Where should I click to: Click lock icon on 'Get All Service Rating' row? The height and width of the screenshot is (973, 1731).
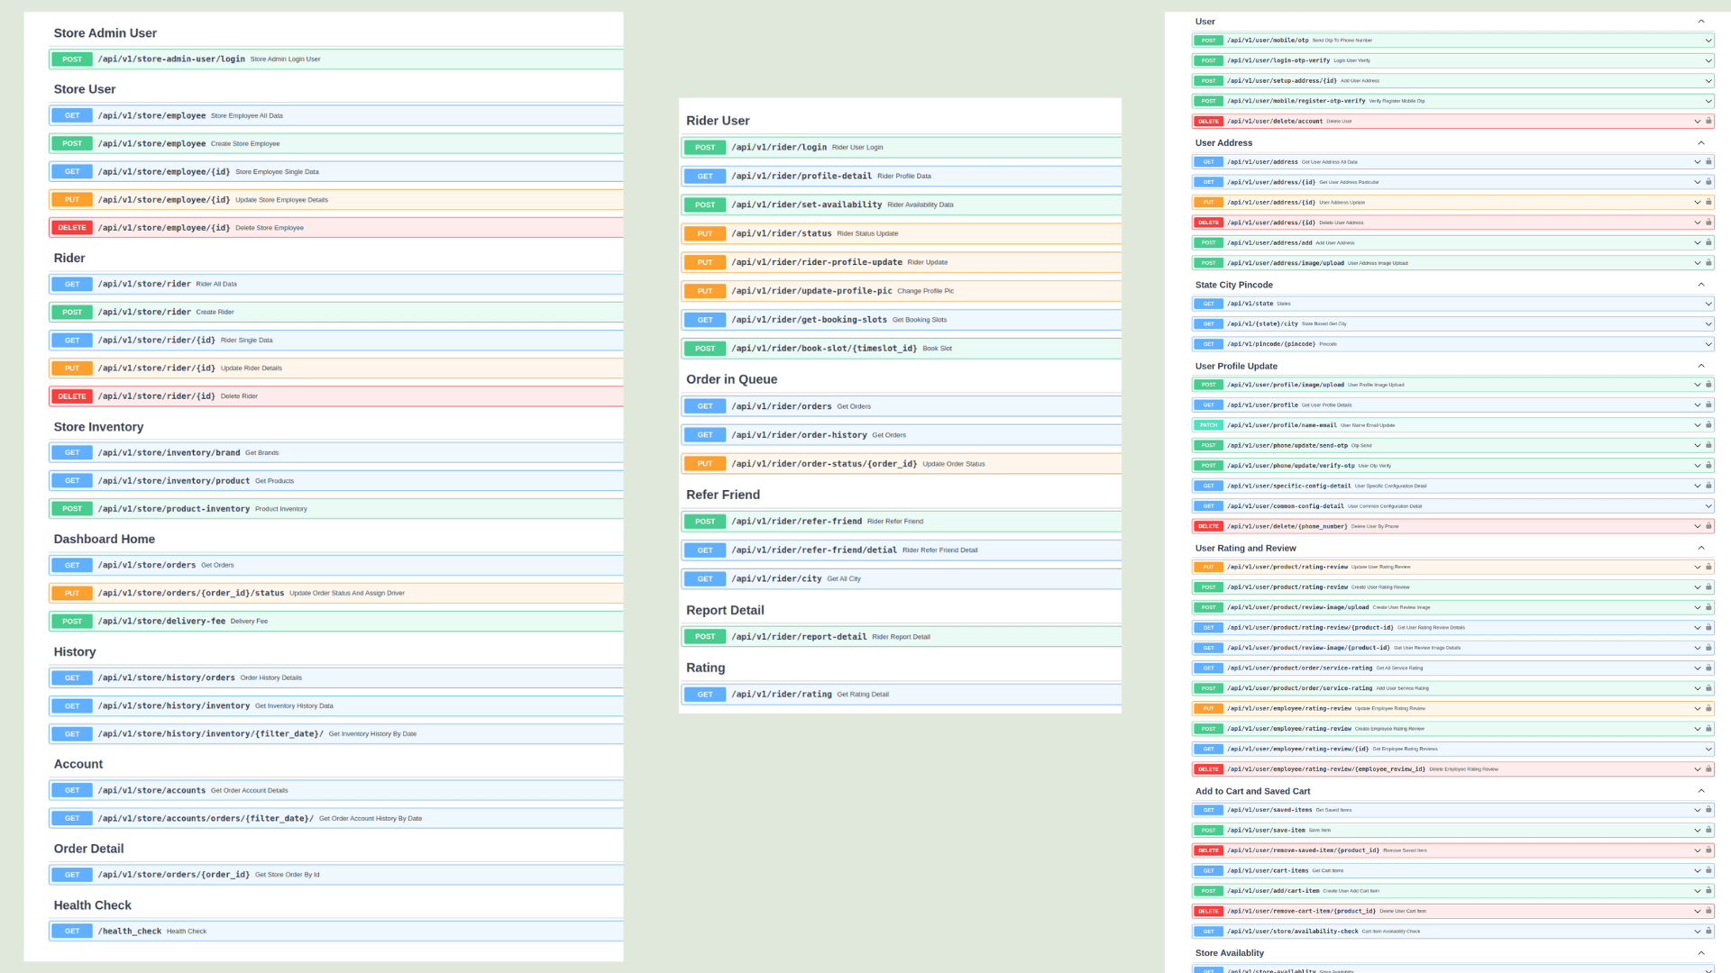pos(1708,668)
